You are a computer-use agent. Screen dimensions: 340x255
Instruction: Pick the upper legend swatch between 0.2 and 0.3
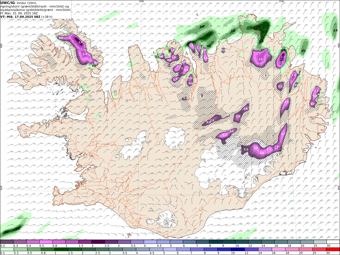[7, 242]
